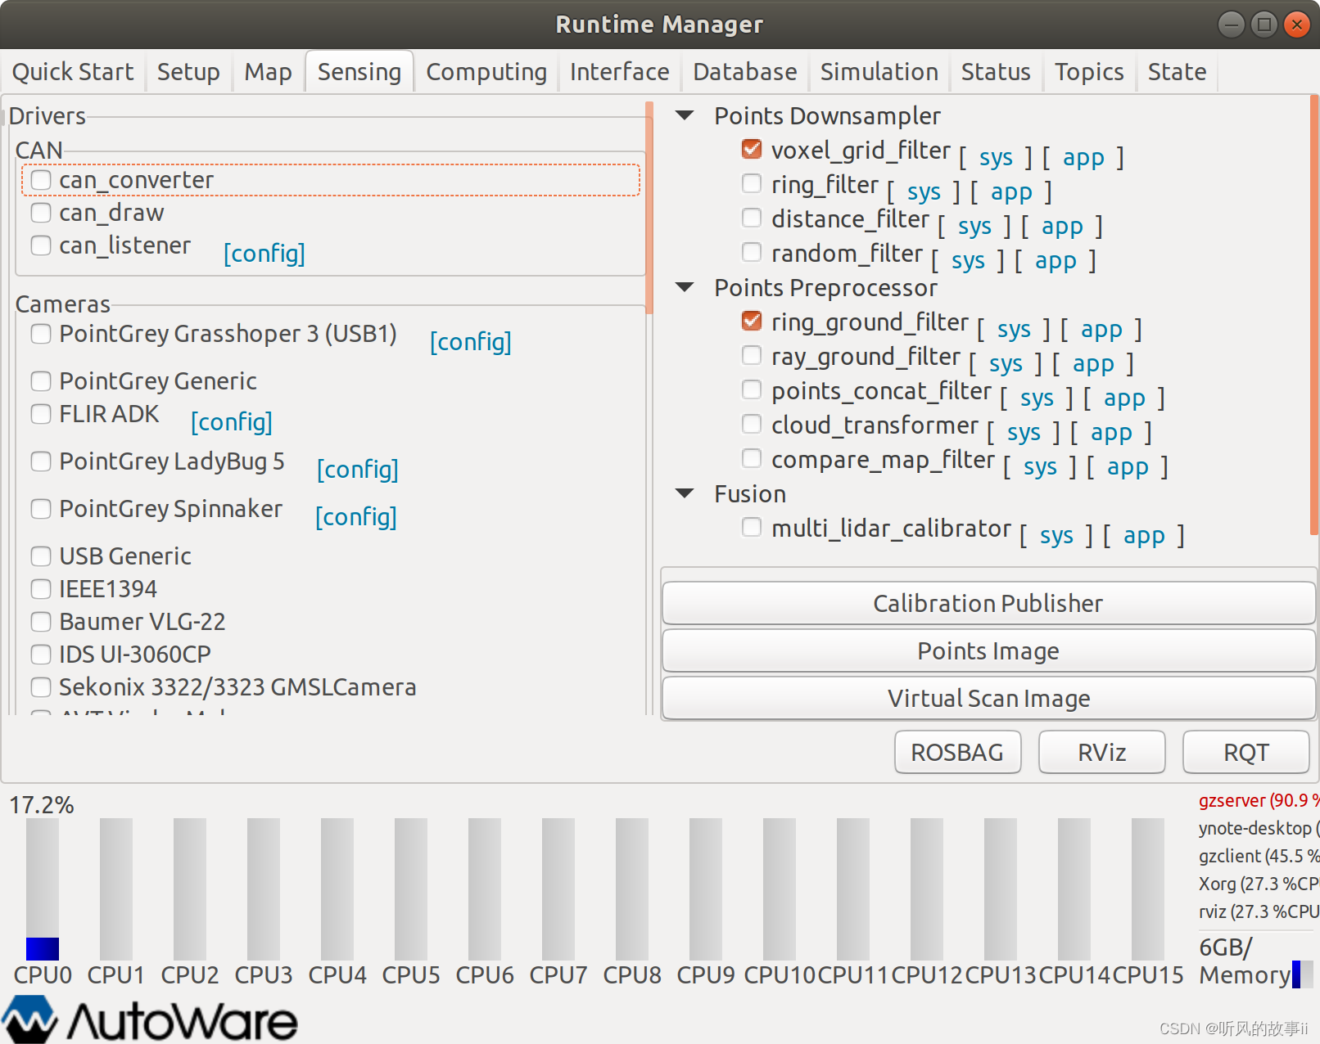Collapse the Points Downsampler section
Image resolution: width=1320 pixels, height=1044 pixels.
point(684,115)
